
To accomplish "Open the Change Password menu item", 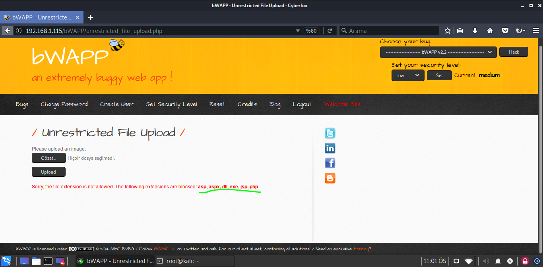I will pos(64,104).
